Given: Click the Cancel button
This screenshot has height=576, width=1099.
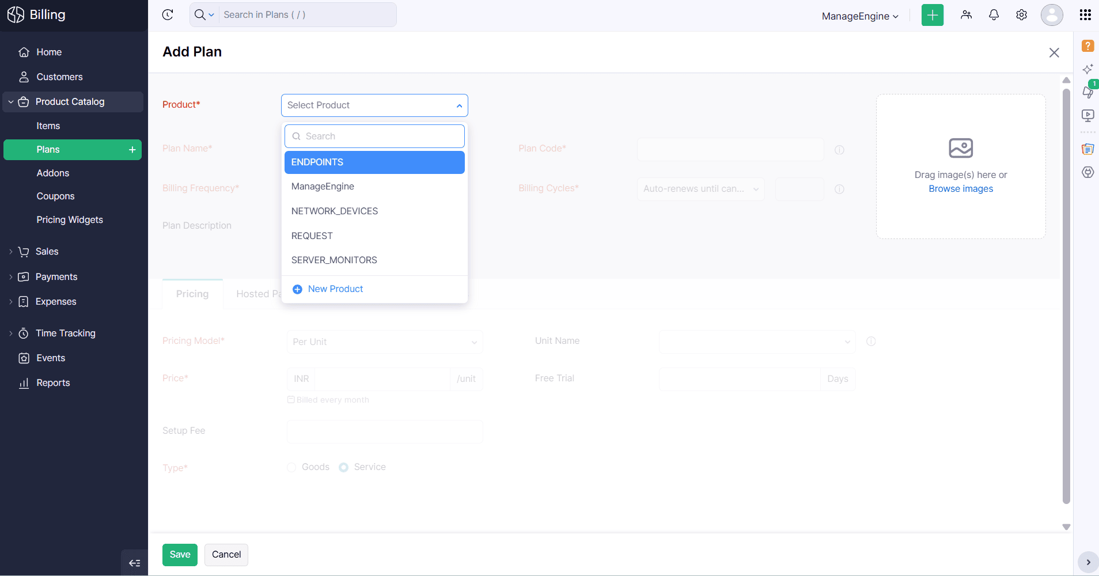Looking at the screenshot, I should (x=226, y=555).
